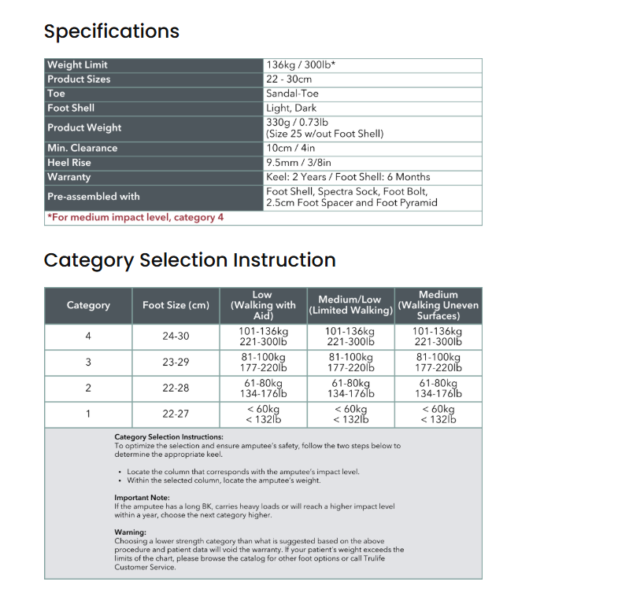This screenshot has height=589, width=629.
Task: Click the red medium impact level footnote
Action: tap(135, 218)
